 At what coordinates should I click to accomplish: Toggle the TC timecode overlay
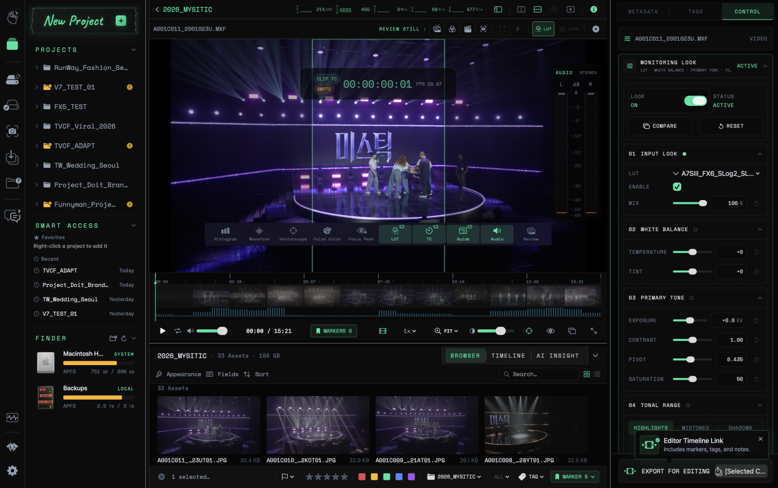point(429,234)
